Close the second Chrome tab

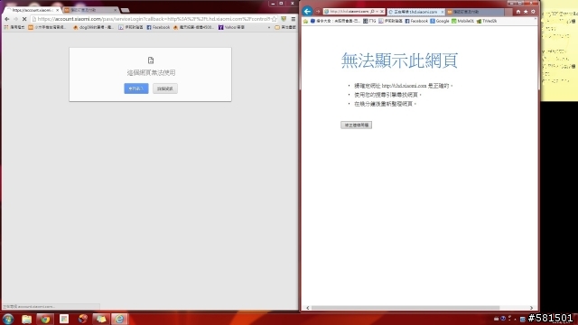(x=115, y=10)
